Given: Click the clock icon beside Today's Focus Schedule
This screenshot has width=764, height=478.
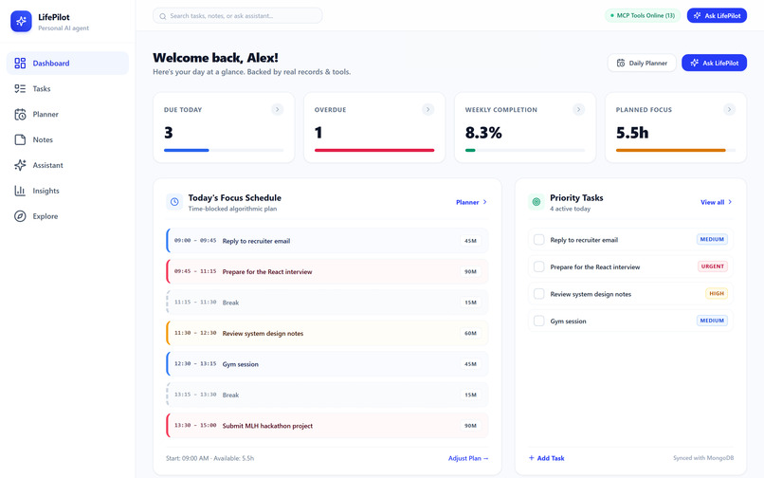Looking at the screenshot, I should (x=174, y=201).
